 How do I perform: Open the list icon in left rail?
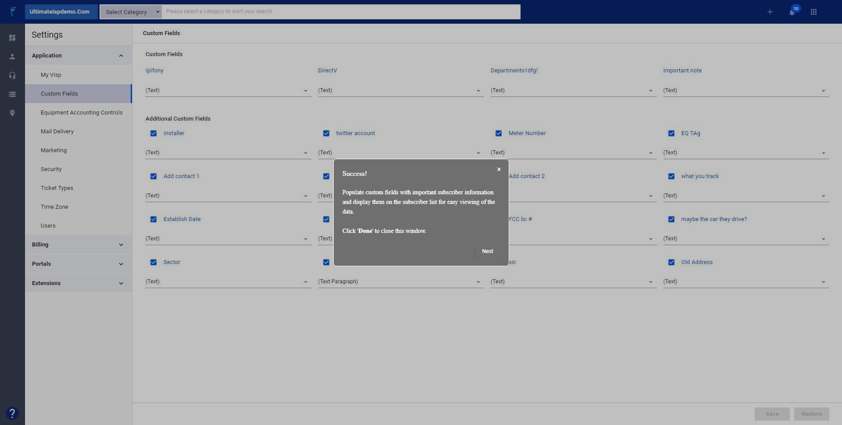(x=12, y=94)
